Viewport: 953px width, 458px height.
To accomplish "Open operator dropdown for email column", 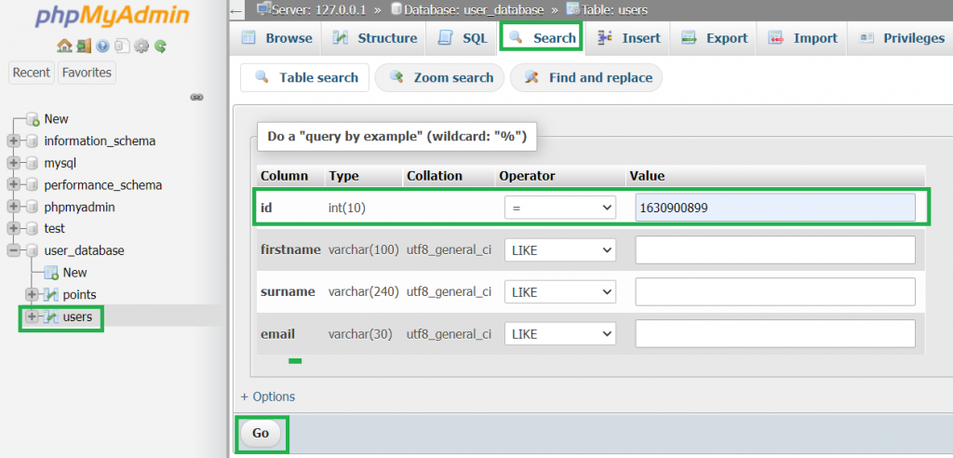I will pos(559,334).
